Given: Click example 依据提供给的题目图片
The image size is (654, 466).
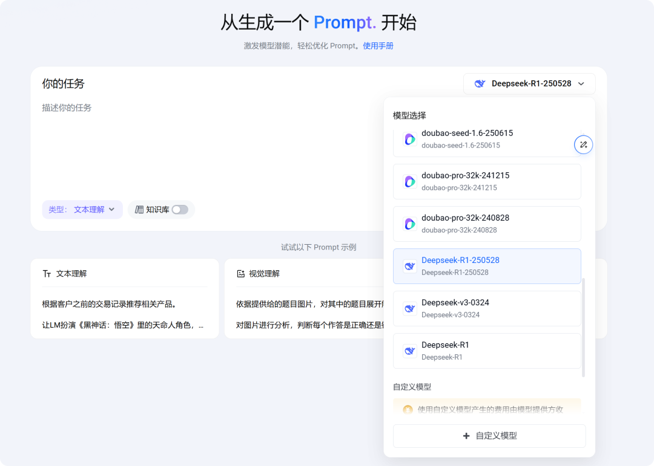Looking at the screenshot, I should coord(309,305).
